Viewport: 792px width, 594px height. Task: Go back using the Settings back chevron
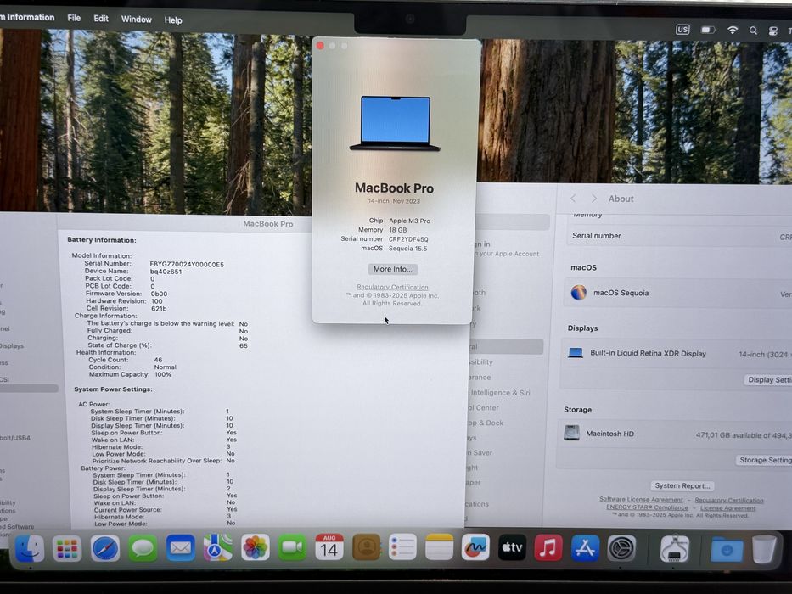tap(573, 198)
